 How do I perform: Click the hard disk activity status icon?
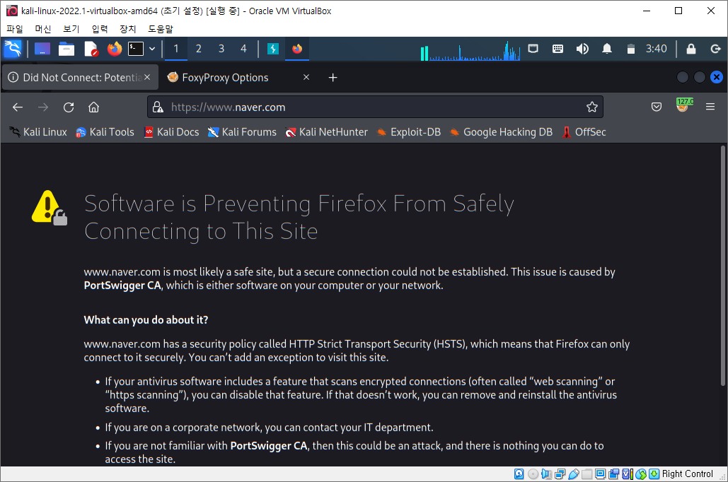click(x=519, y=474)
